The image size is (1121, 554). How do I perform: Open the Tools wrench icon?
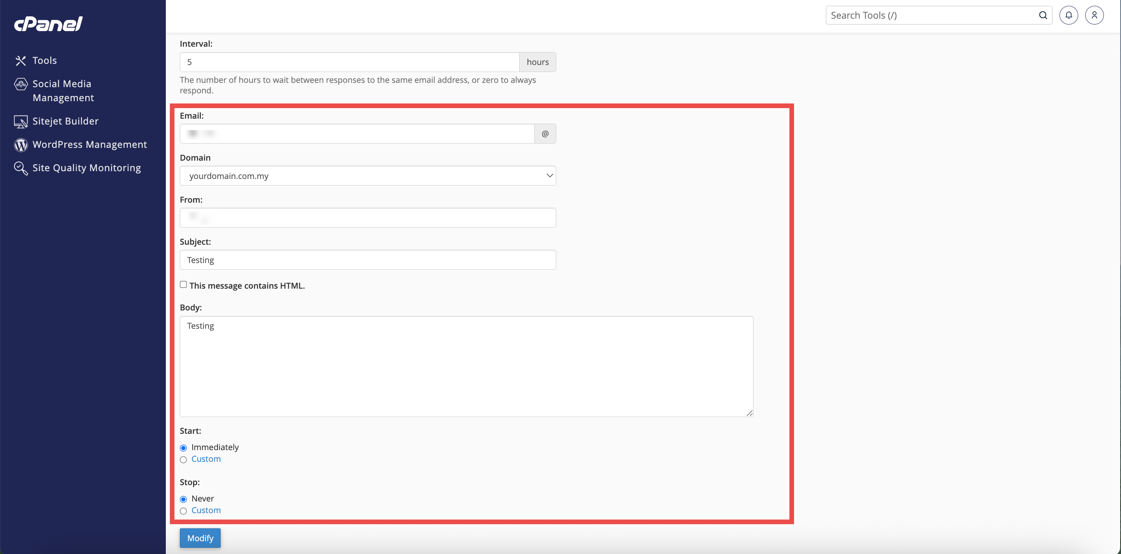(x=21, y=60)
